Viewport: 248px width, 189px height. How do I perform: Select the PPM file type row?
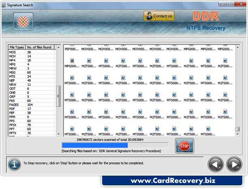point(32,117)
